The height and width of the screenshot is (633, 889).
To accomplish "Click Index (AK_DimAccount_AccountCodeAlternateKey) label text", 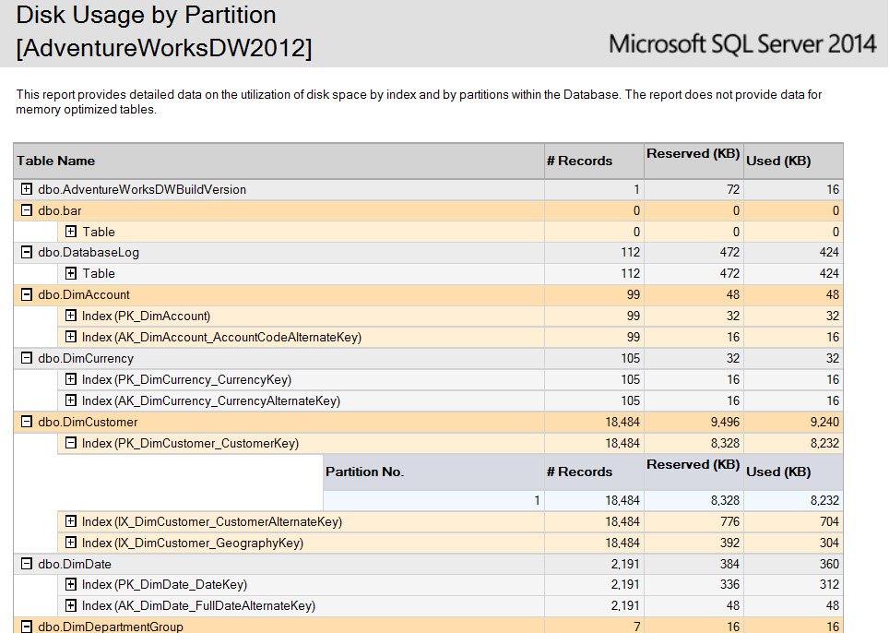I will coord(221,338).
